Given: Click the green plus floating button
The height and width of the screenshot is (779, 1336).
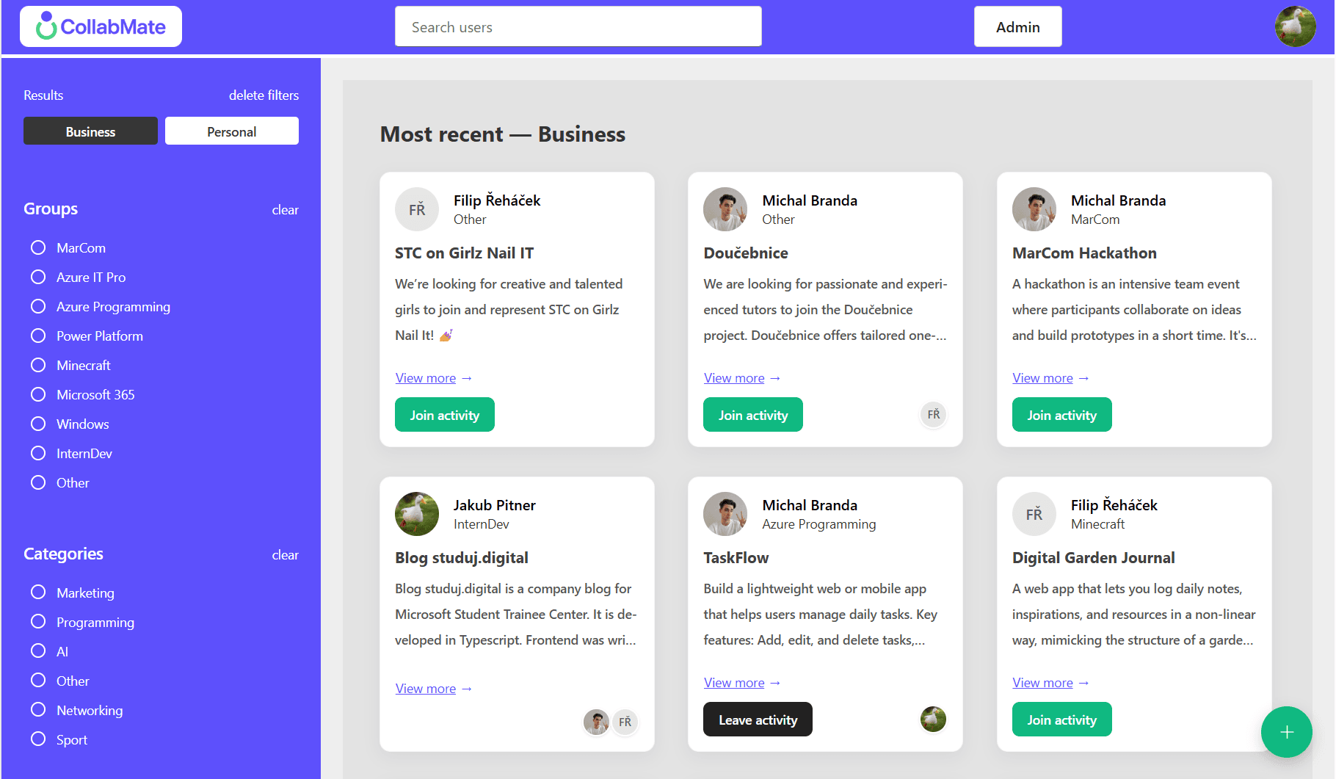Looking at the screenshot, I should tap(1286, 732).
